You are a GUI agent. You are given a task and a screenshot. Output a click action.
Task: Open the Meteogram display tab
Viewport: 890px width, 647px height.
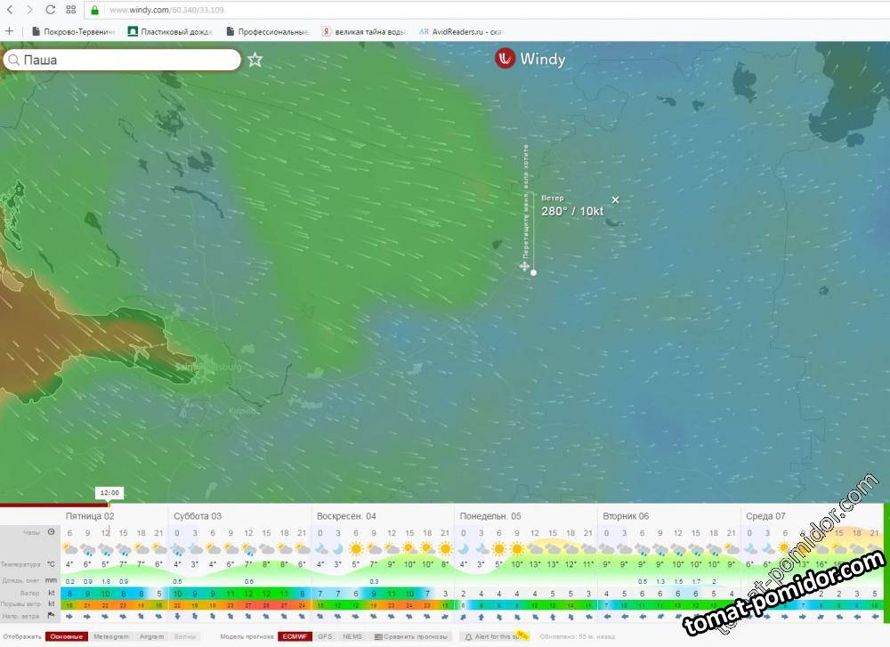(x=111, y=637)
